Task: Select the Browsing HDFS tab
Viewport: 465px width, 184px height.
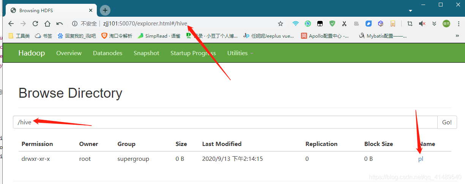Action: point(51,10)
